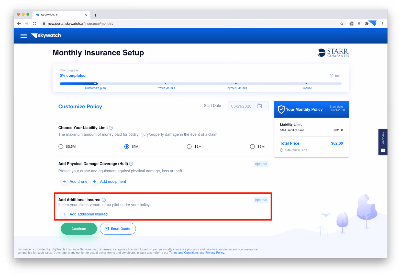This screenshot has height=276, width=401.
Task: Click the Start Date input field
Action: click(248, 106)
